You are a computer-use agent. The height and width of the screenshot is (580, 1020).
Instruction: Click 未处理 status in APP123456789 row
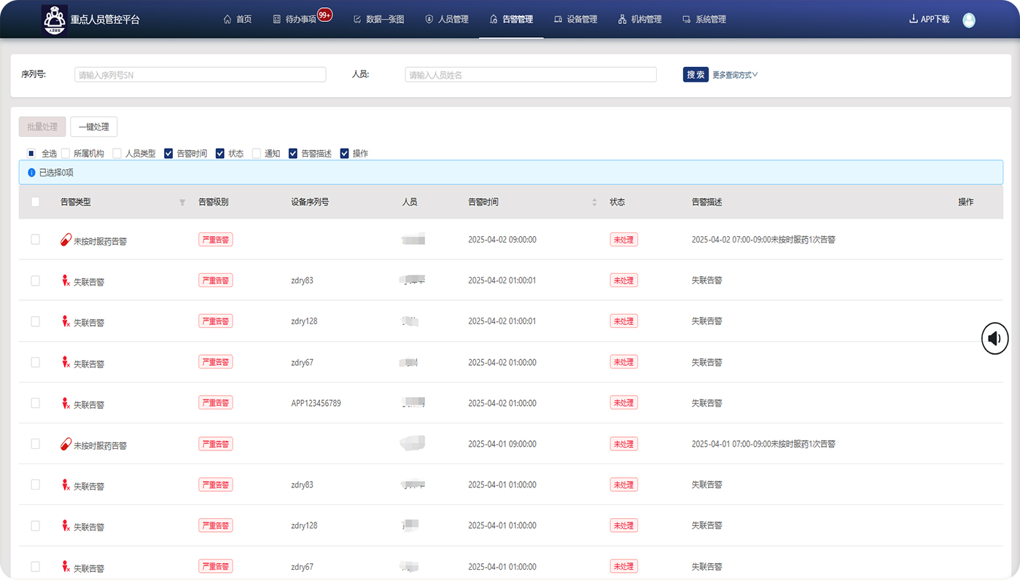pyautogui.click(x=623, y=403)
